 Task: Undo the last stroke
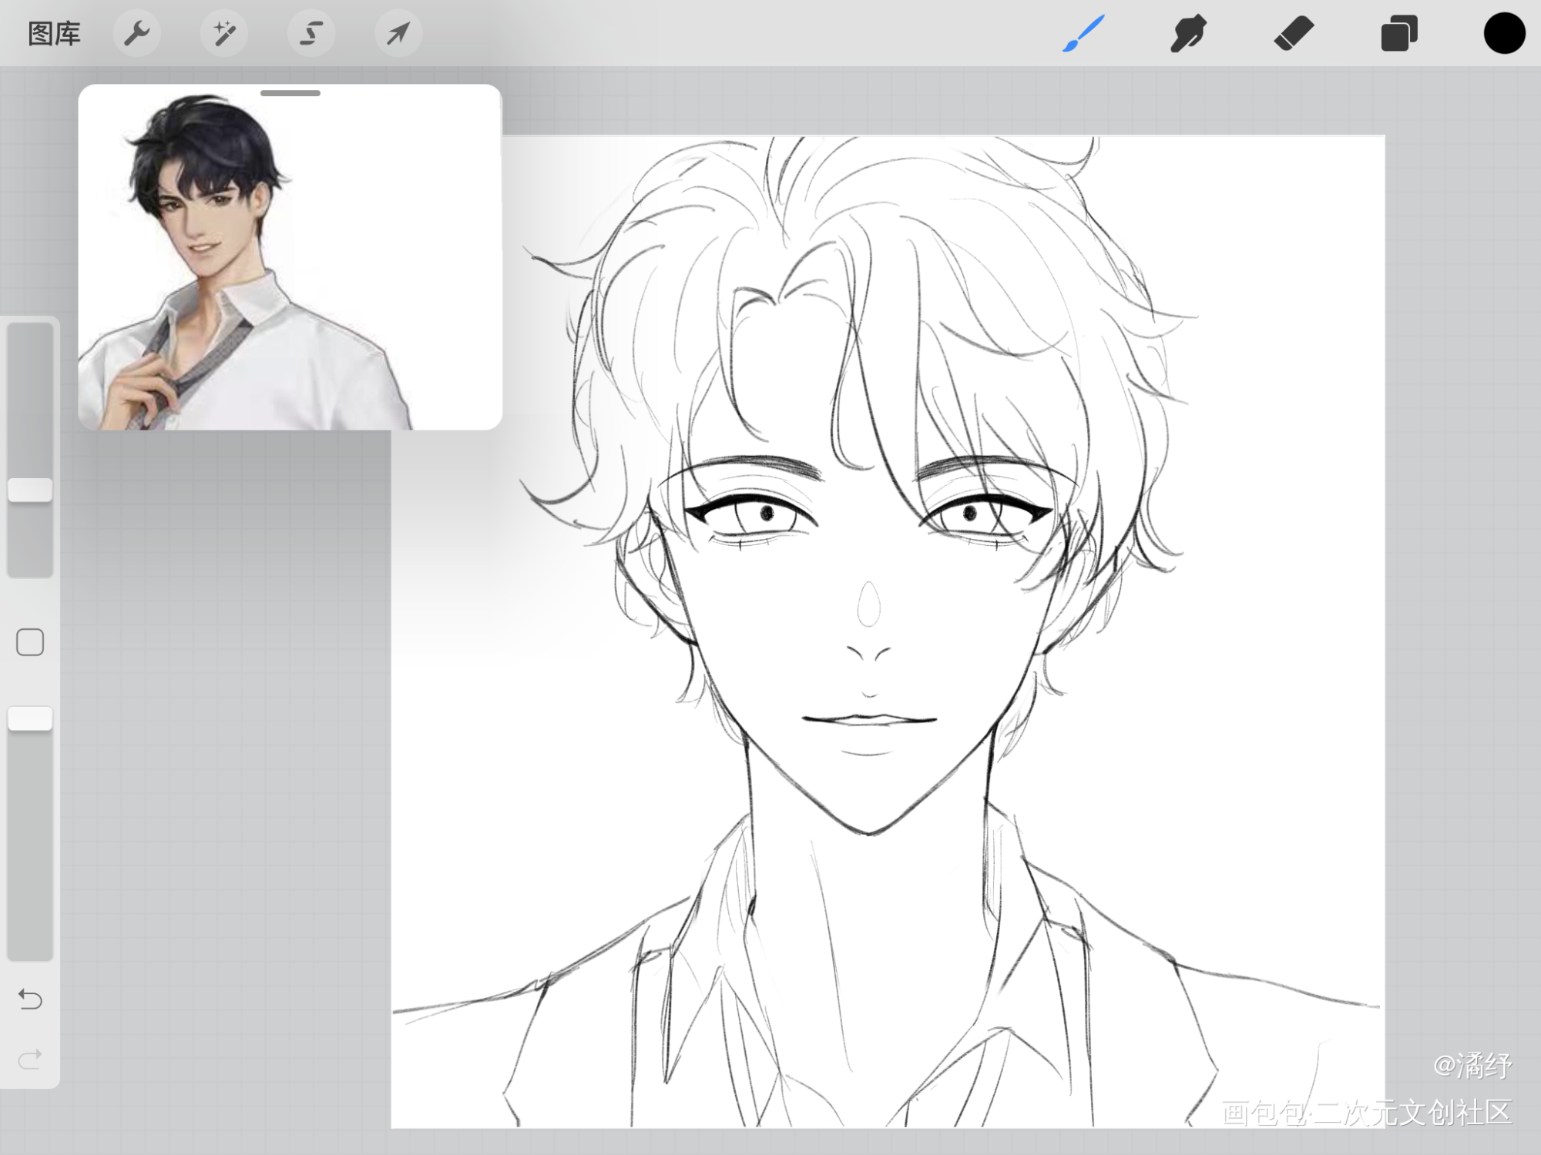pos(30,999)
